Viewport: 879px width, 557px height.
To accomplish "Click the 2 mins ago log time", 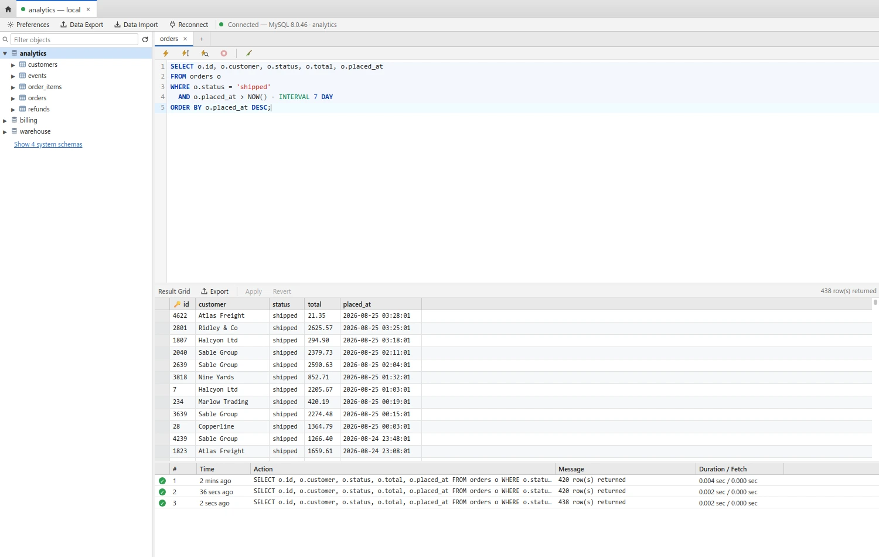I will pos(215,481).
